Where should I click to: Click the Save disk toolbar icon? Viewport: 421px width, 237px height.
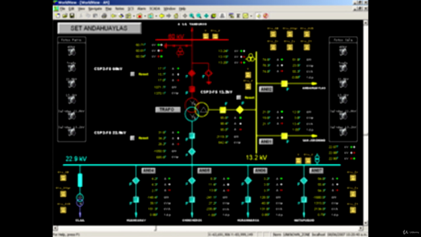[72, 16]
